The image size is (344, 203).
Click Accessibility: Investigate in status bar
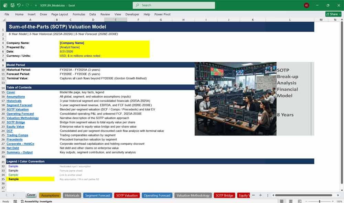coord(36,201)
